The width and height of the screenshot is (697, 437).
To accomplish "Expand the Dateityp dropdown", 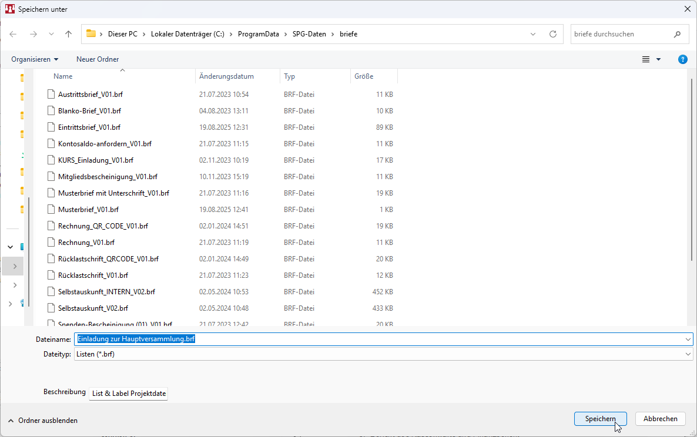I will [x=688, y=354].
